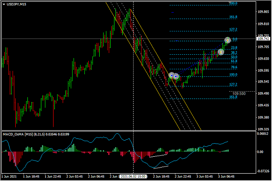Image resolution: width=272 pixels, height=181 pixels.
Task: Click the 2 Jun 22:45 time axis label
Action: pyautogui.click(x=183, y=177)
